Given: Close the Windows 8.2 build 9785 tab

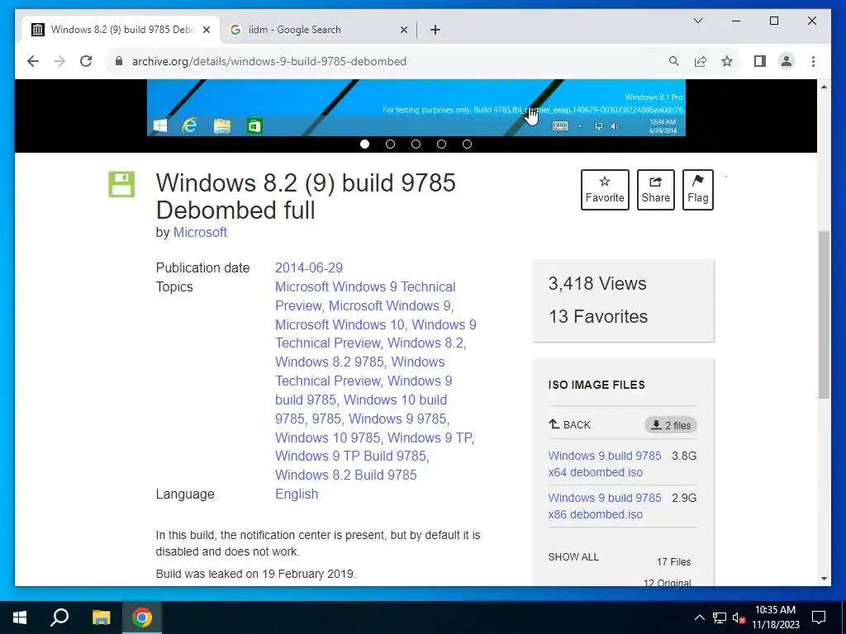Looking at the screenshot, I should [206, 31].
